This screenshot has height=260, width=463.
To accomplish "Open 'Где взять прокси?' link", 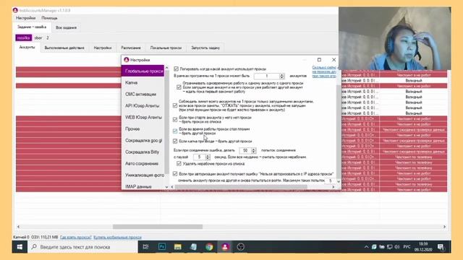I will 75,237.
